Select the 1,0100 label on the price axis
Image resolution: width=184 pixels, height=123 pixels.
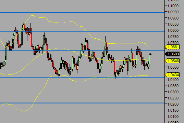[173, 117]
